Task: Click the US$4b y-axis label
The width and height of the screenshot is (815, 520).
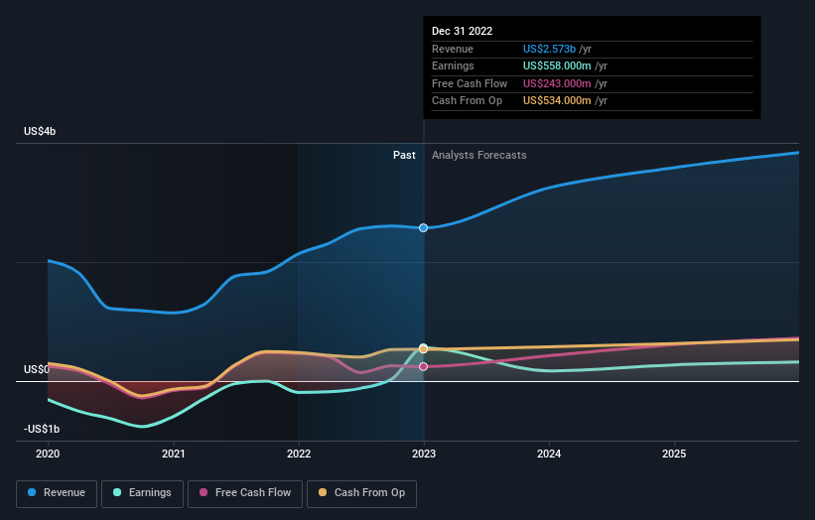Action: pos(40,131)
